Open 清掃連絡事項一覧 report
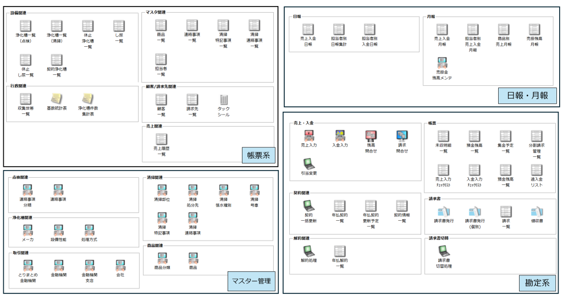Image resolution: width=563 pixels, height=300 pixels. [x=254, y=25]
